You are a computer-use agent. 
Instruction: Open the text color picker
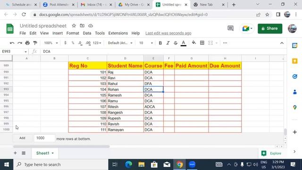coord(184,43)
